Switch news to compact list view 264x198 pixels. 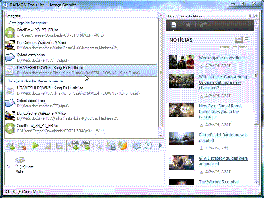coord(247,39)
